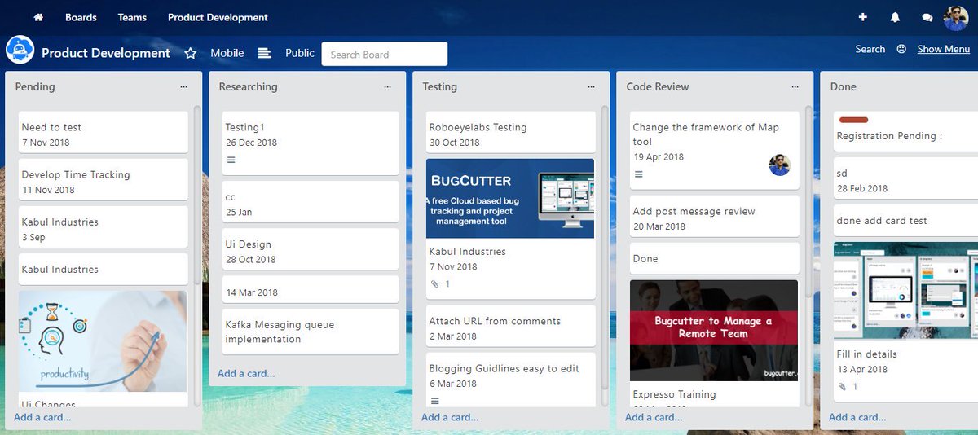Click description icon on Testing1 card
This screenshot has width=978, height=435.
click(231, 160)
